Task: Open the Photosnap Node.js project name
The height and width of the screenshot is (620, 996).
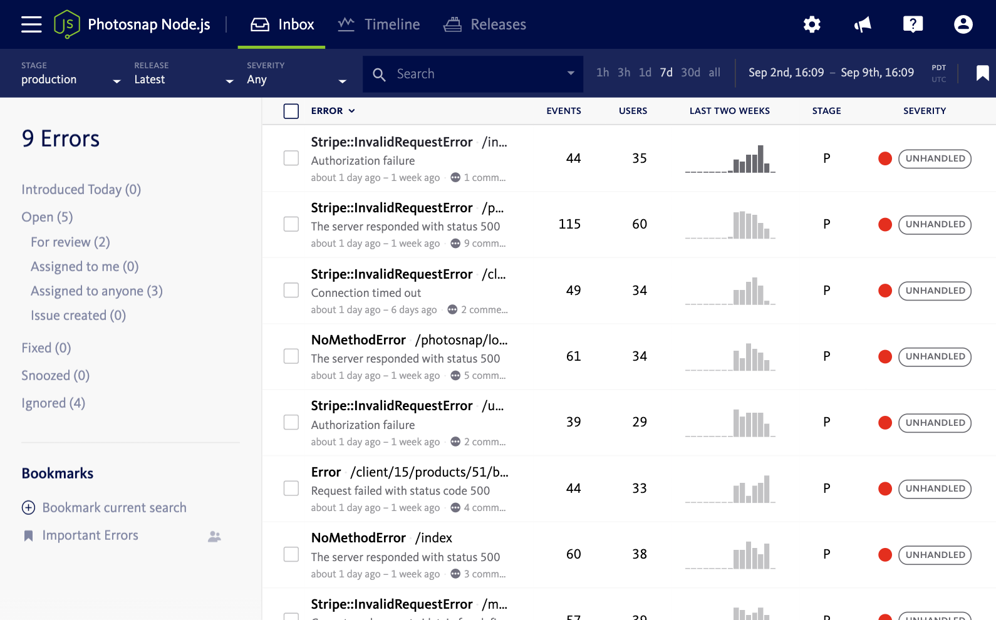Action: 149,24
